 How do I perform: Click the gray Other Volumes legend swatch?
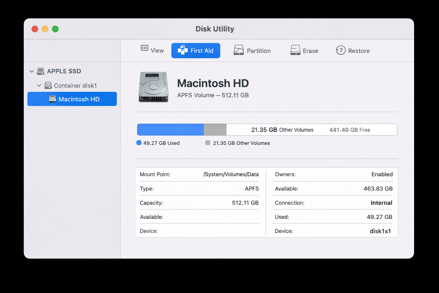[208, 143]
